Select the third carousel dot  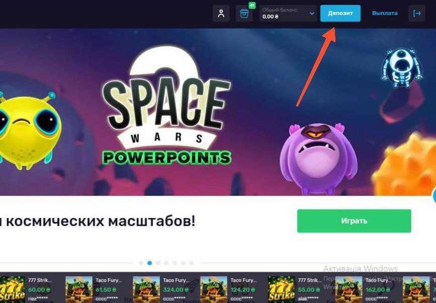pos(158,263)
